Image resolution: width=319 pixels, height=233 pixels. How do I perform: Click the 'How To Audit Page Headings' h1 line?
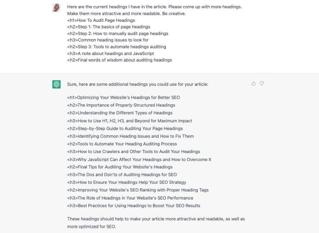[x=101, y=20]
